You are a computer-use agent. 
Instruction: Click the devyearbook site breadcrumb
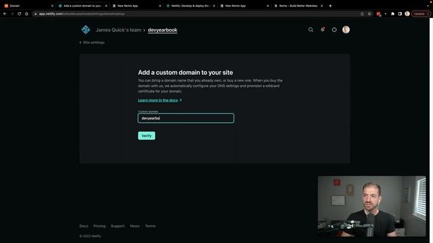tap(162, 30)
